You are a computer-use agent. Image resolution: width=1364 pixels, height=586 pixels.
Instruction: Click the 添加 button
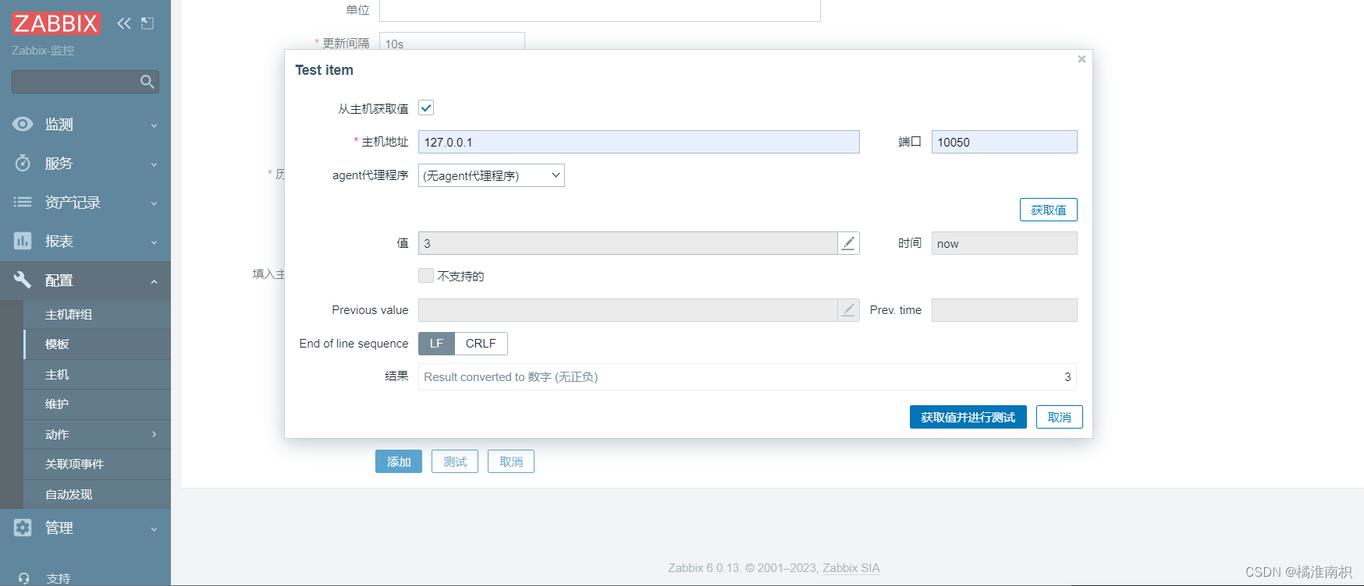click(399, 461)
